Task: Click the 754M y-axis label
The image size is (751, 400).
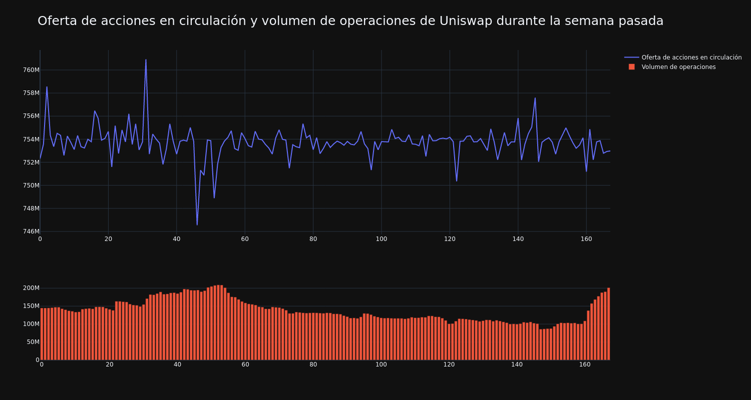Action: pyautogui.click(x=31, y=139)
